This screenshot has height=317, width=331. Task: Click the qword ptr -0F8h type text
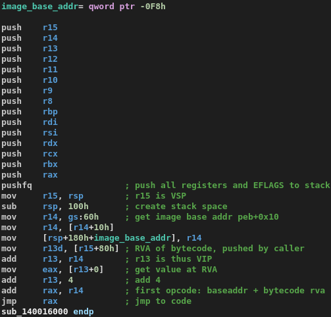[x=127, y=7]
